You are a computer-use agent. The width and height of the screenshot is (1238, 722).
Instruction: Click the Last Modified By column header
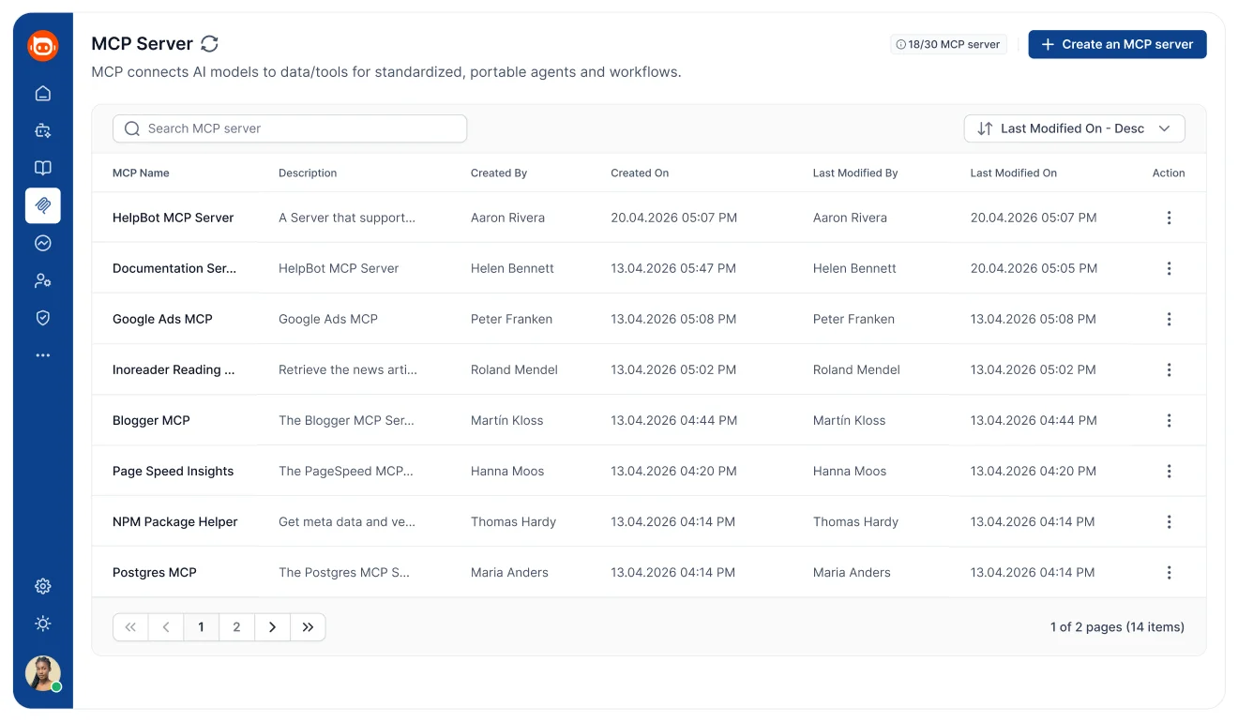click(x=855, y=173)
